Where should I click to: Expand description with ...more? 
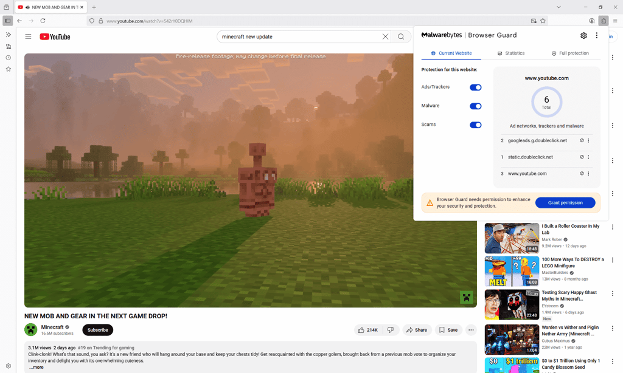click(36, 368)
